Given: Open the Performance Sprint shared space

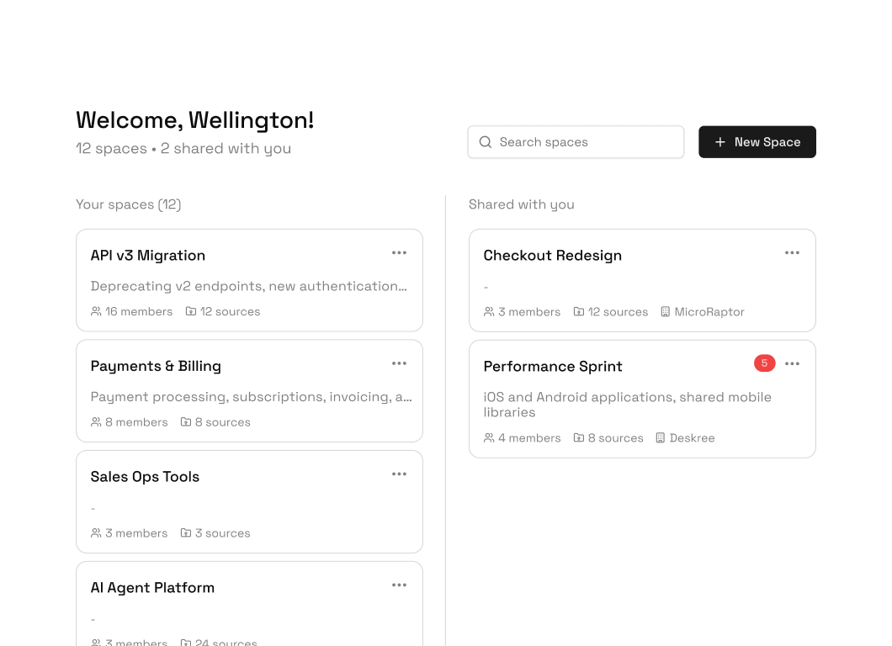Looking at the screenshot, I should point(553,367).
